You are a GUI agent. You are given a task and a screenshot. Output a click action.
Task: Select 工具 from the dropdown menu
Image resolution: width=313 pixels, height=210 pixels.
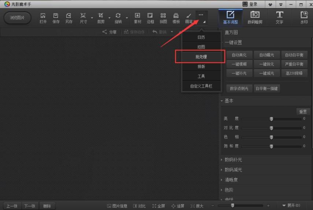coord(201,76)
